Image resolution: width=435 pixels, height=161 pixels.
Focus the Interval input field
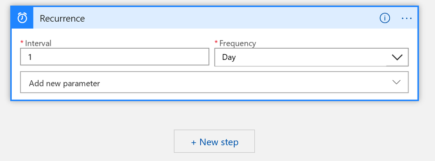115,57
